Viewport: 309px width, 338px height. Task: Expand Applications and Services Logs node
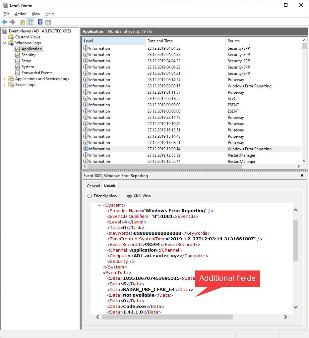point(5,79)
